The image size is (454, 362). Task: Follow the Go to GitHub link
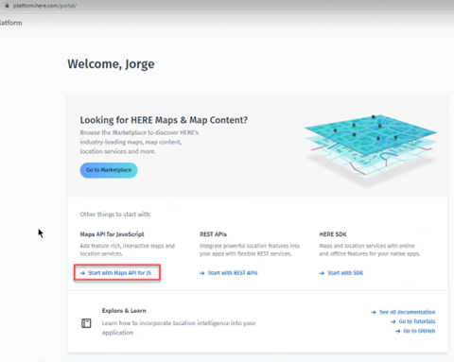[419, 331]
